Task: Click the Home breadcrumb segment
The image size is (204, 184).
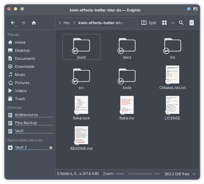Action: coord(67,23)
